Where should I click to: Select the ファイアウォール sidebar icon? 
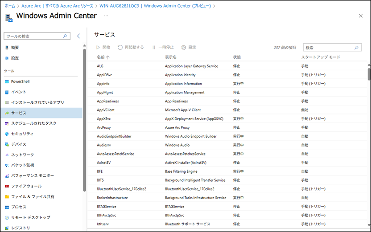[x=7, y=186]
